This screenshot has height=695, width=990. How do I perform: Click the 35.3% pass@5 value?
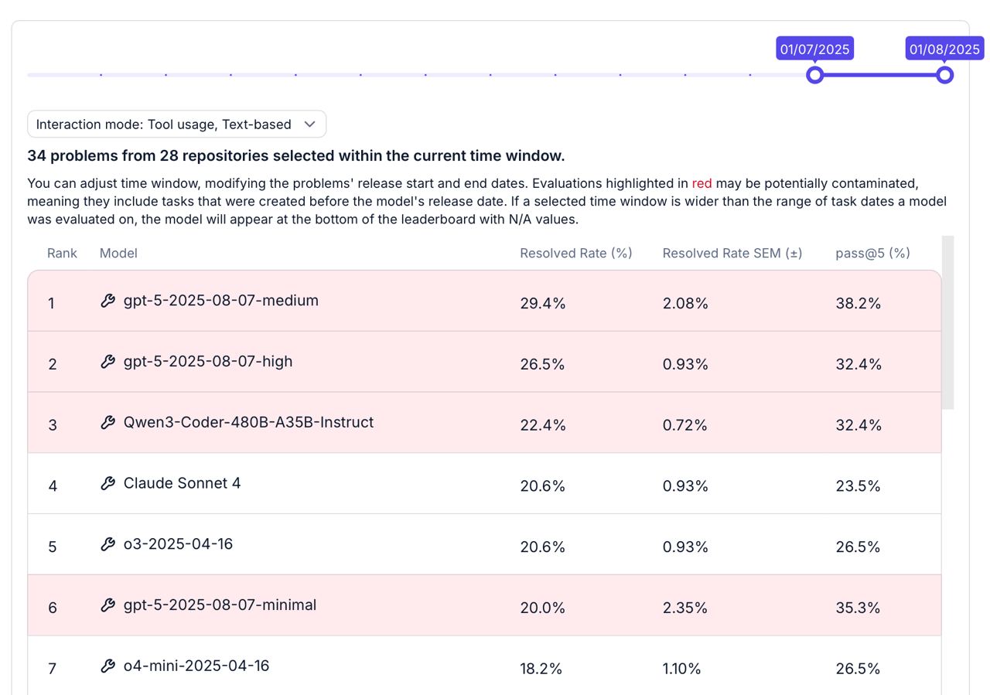[x=858, y=608]
